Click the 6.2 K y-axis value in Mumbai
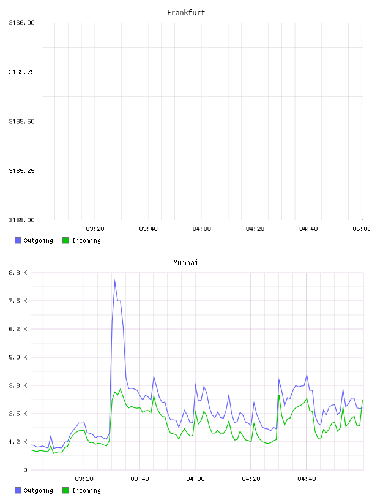The height and width of the screenshot is (500, 372). pos(18,329)
